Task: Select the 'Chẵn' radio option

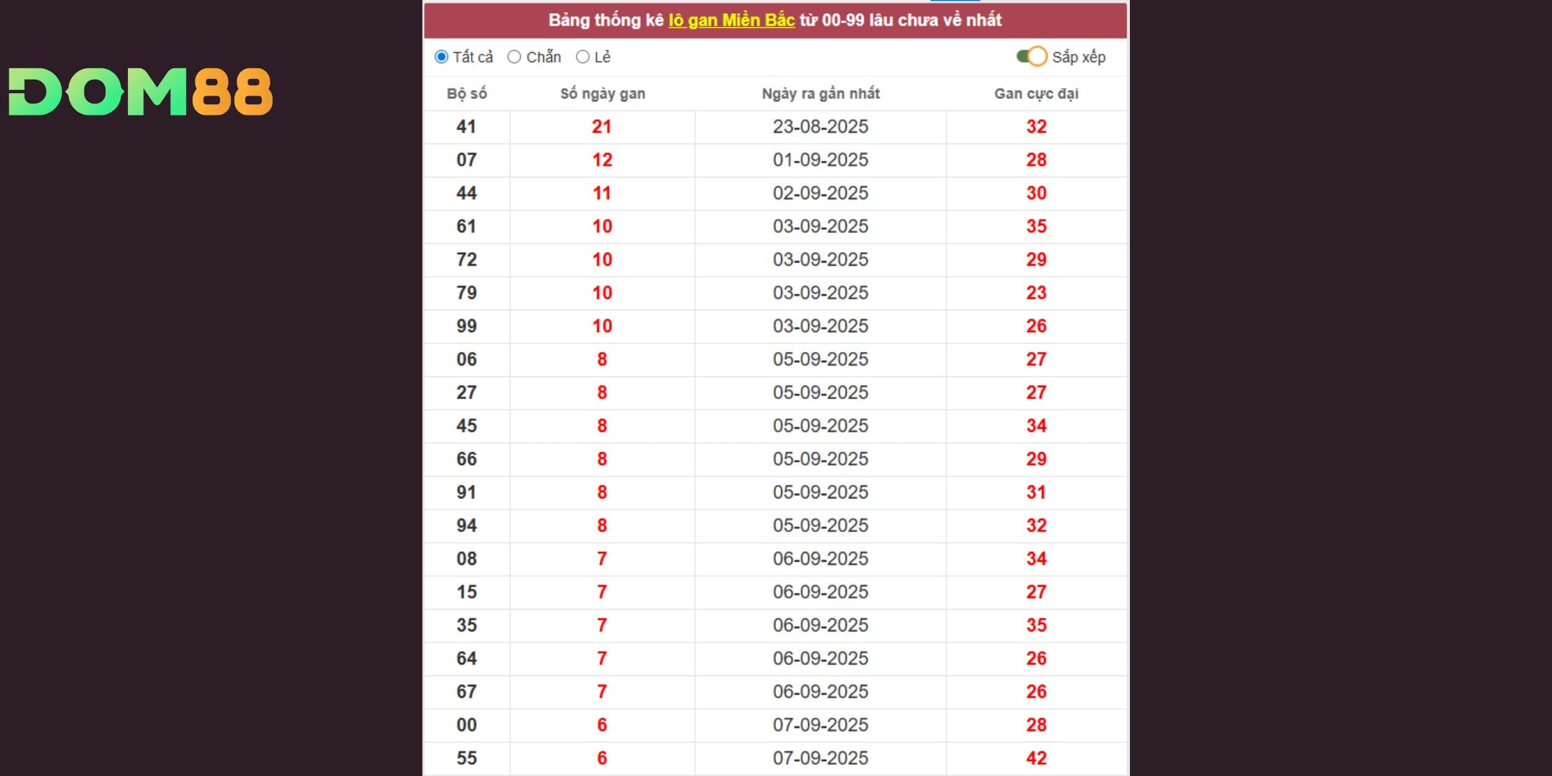Action: point(514,57)
